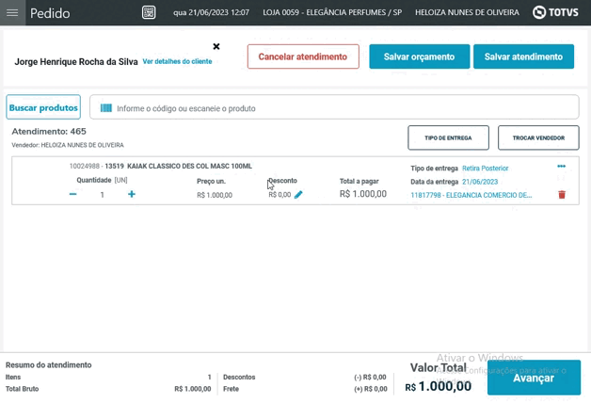Click Salvar orçamento button

(419, 56)
